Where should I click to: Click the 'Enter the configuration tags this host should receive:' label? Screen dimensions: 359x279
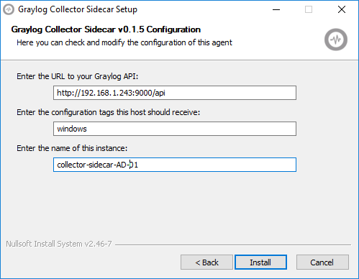pyautogui.click(x=108, y=112)
